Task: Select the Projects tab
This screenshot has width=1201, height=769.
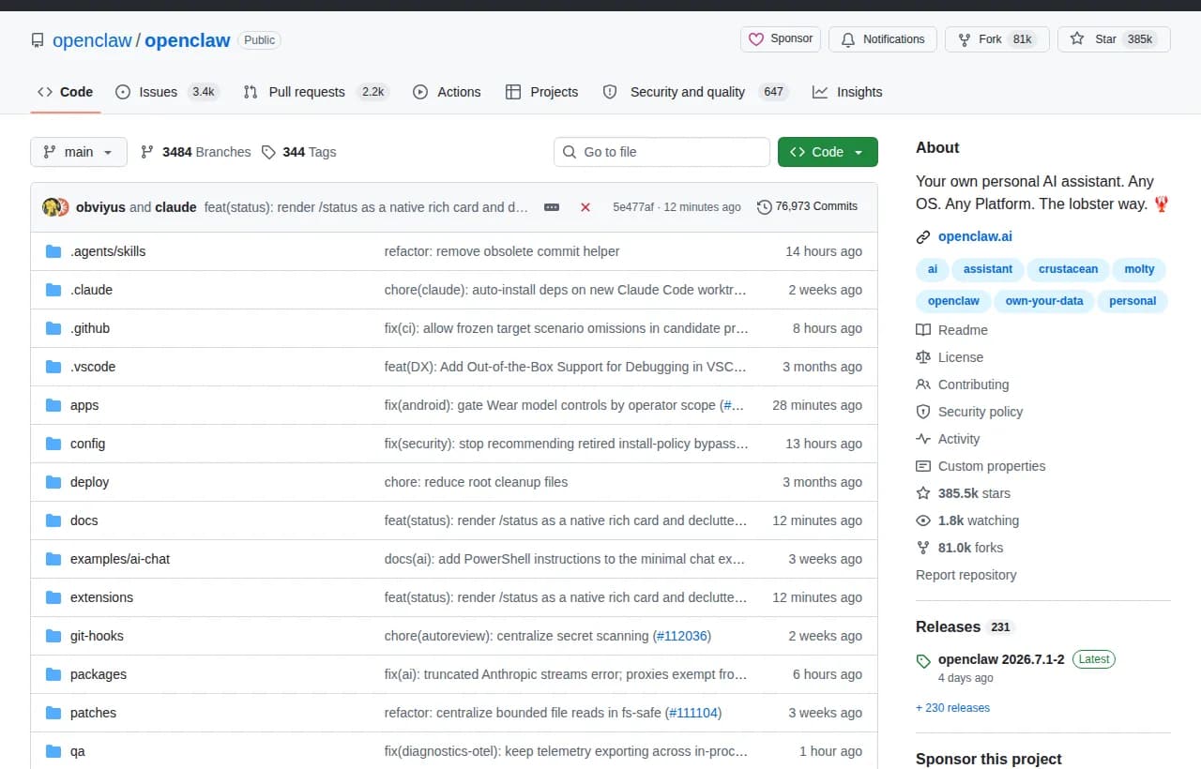Action: 541,92
